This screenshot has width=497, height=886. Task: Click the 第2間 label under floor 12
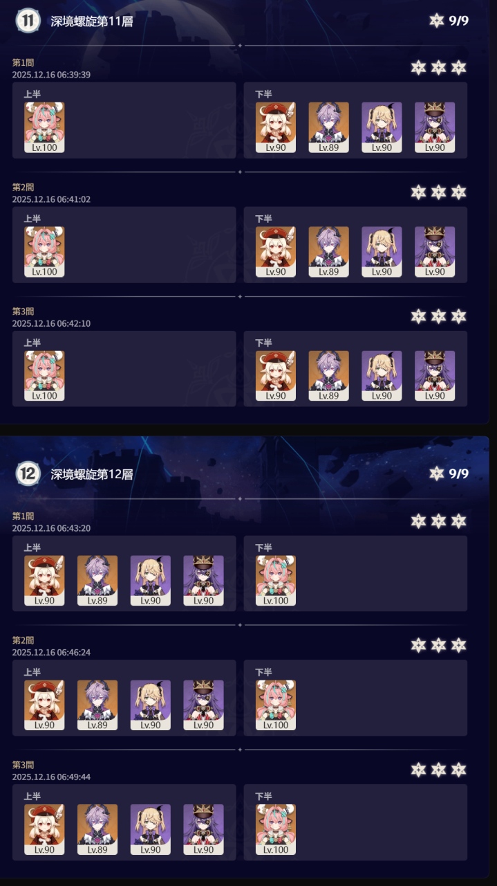(23, 640)
